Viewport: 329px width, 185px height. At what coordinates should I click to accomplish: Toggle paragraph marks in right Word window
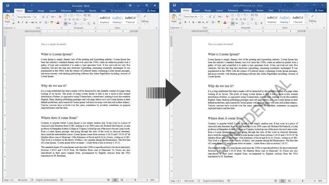[261, 23]
